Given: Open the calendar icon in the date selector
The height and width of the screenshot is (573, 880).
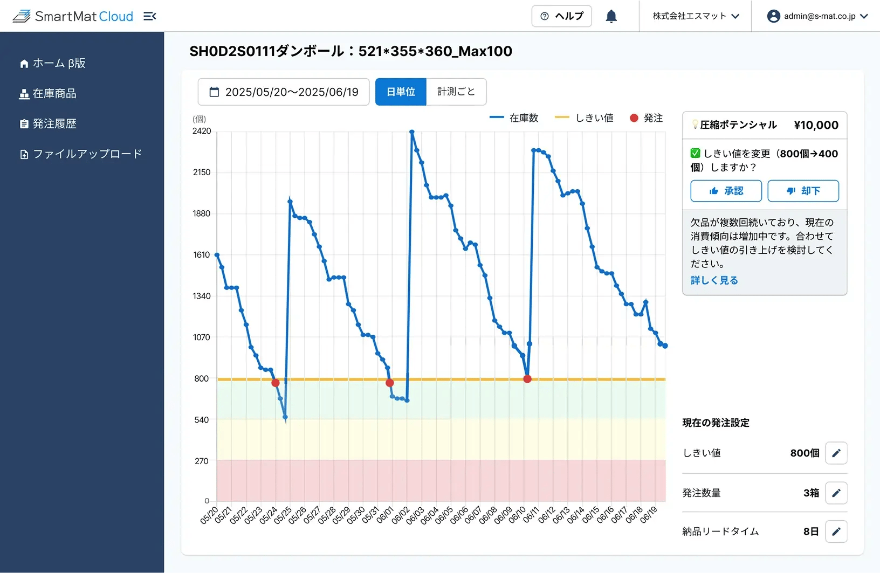Looking at the screenshot, I should (x=214, y=92).
